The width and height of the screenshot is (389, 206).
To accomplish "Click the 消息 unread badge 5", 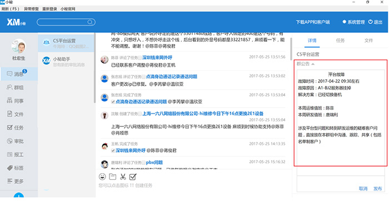I will click(25, 71).
